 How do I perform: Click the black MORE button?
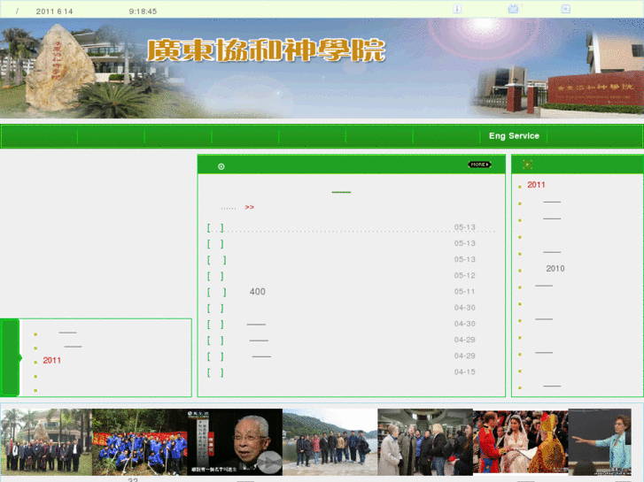click(479, 164)
